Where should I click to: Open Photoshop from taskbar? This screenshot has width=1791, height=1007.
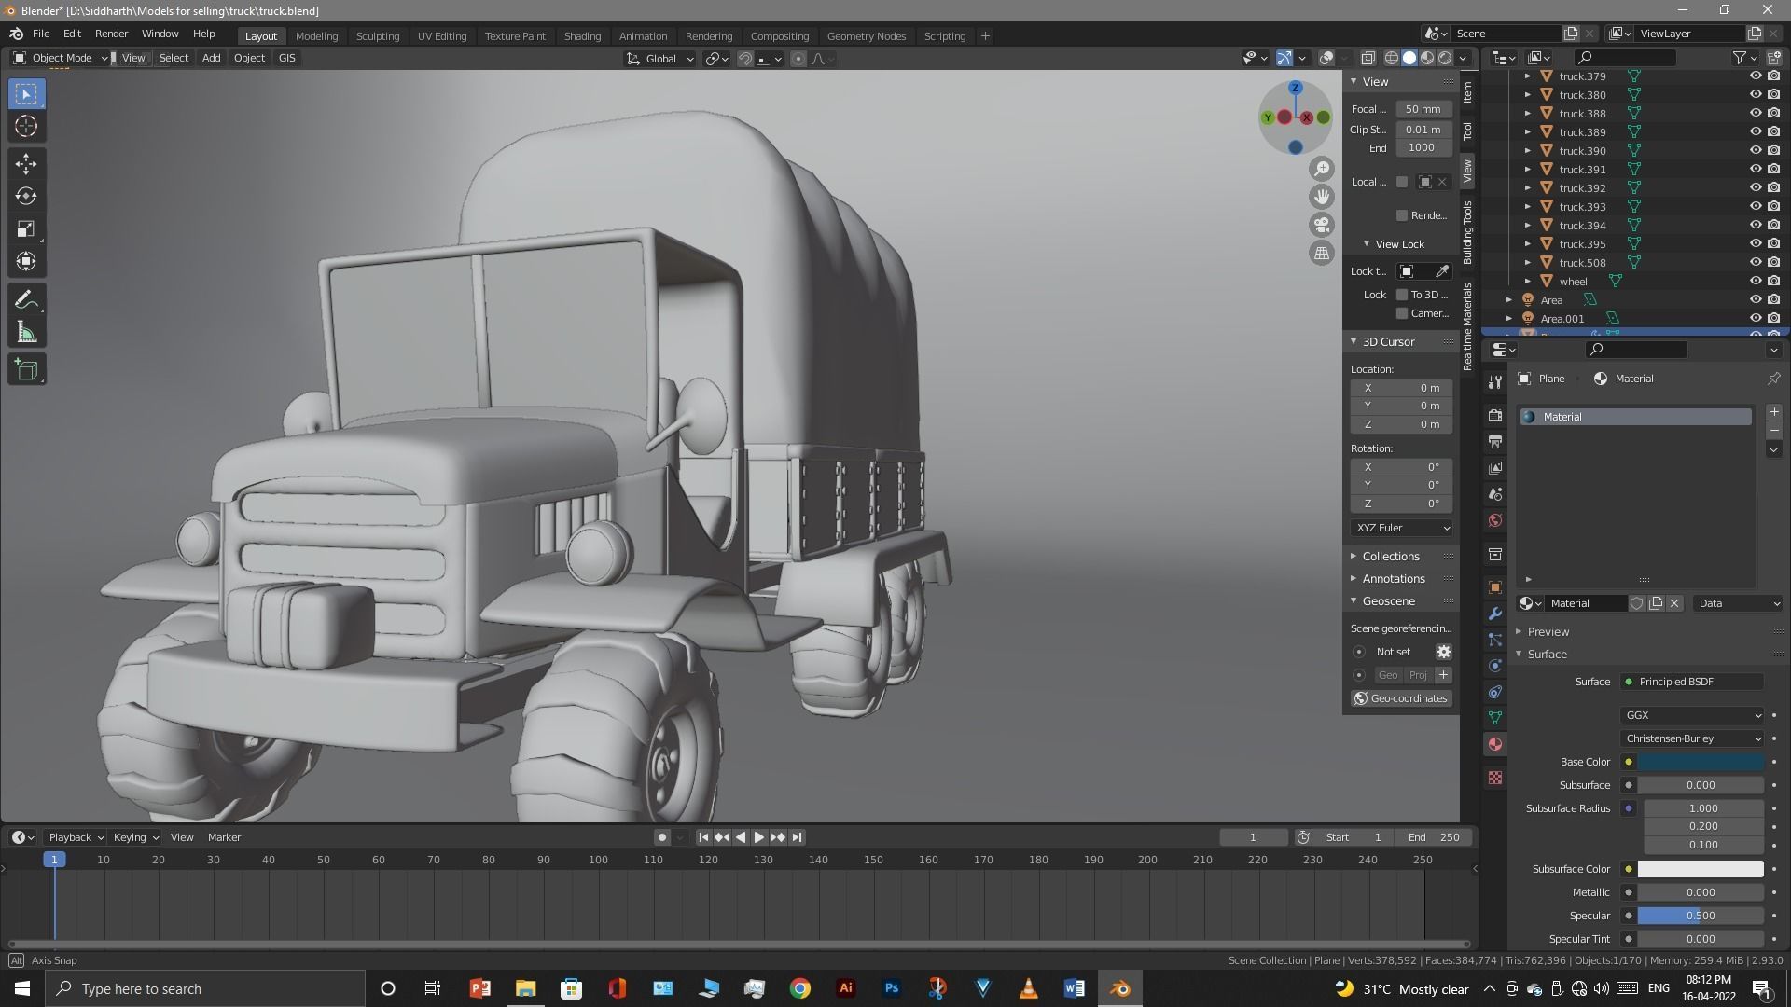point(892,988)
